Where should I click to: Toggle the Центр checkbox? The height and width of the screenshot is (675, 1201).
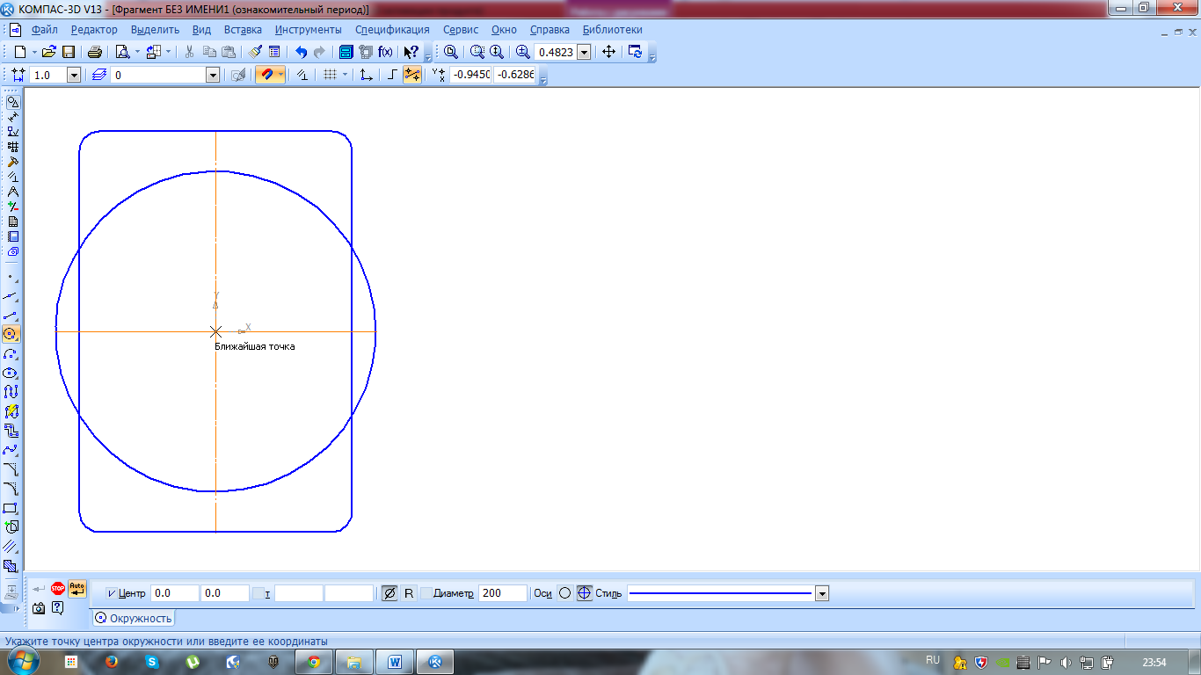click(x=111, y=593)
